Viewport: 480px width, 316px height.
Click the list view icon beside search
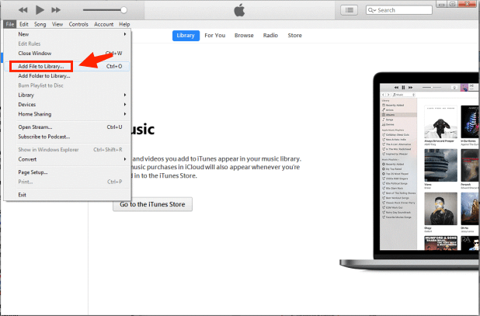tap(349, 10)
